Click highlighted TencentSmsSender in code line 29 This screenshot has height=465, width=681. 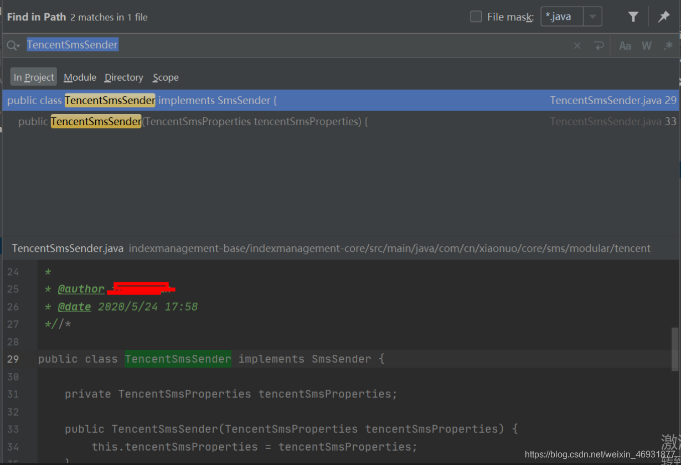pos(178,359)
